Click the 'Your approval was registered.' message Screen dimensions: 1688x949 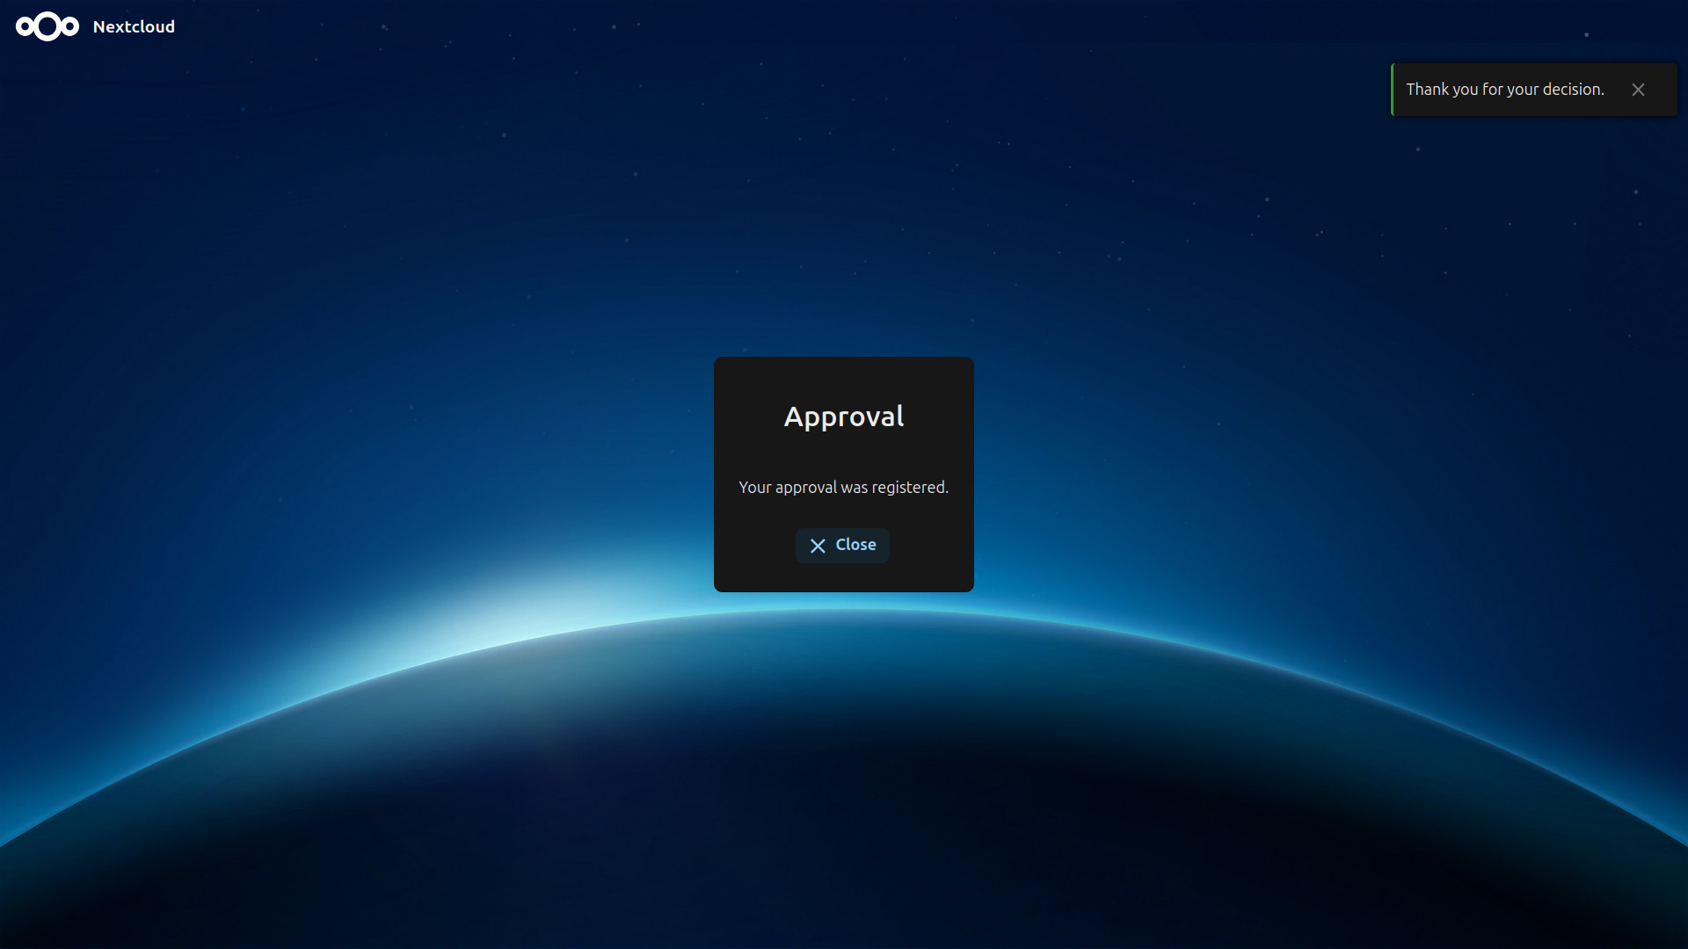[843, 488]
